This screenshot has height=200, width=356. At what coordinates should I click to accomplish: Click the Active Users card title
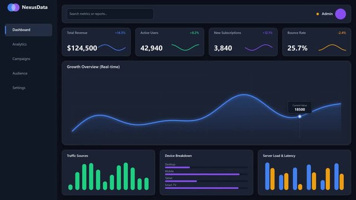(x=149, y=33)
